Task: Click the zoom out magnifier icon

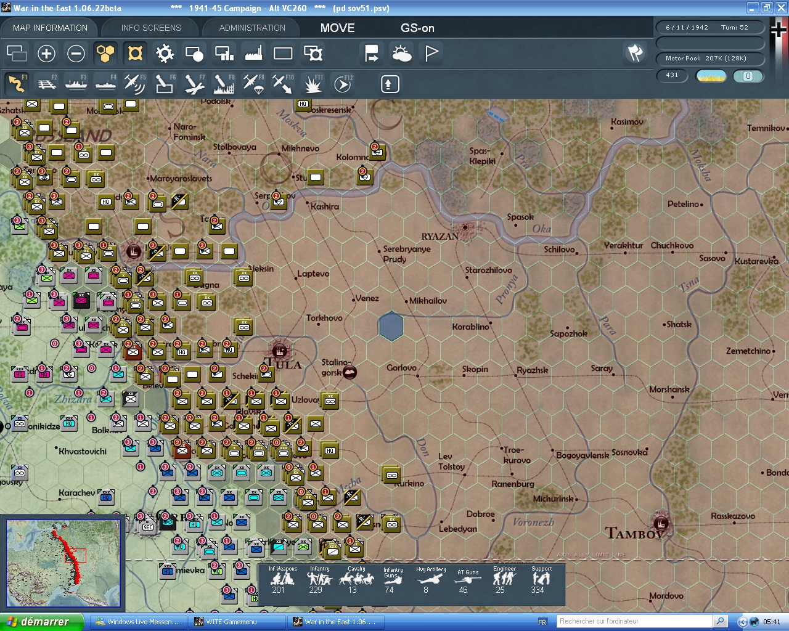Action: click(76, 54)
